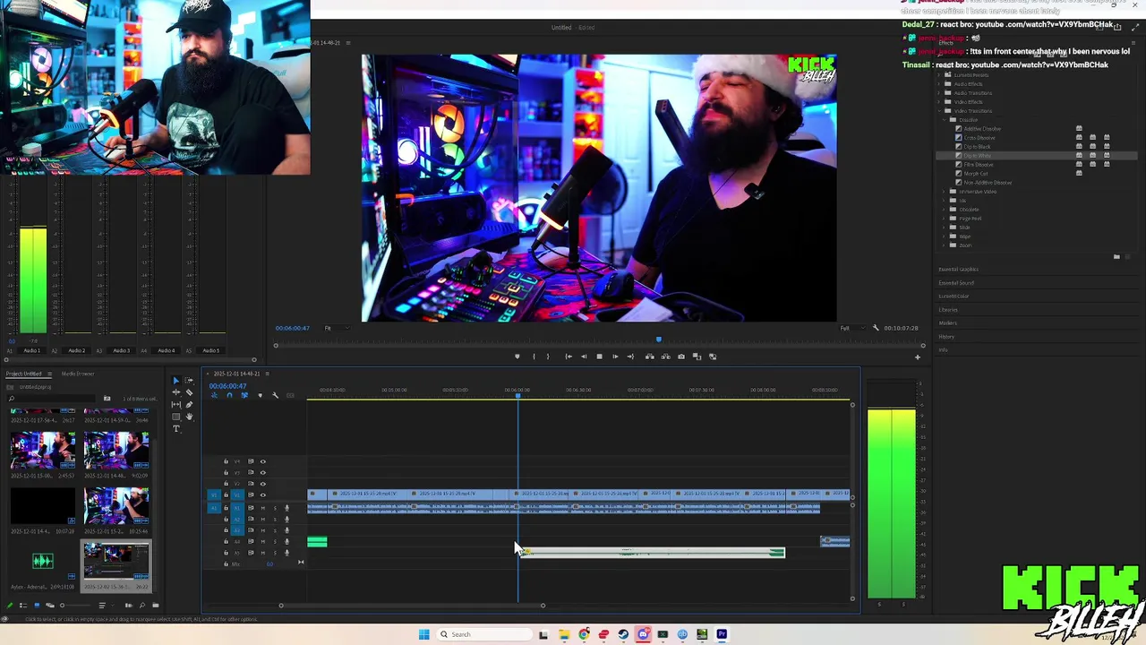Viewport: 1146px width, 645px height.
Task: Select the Selection tool arrow
Action: 176,380
